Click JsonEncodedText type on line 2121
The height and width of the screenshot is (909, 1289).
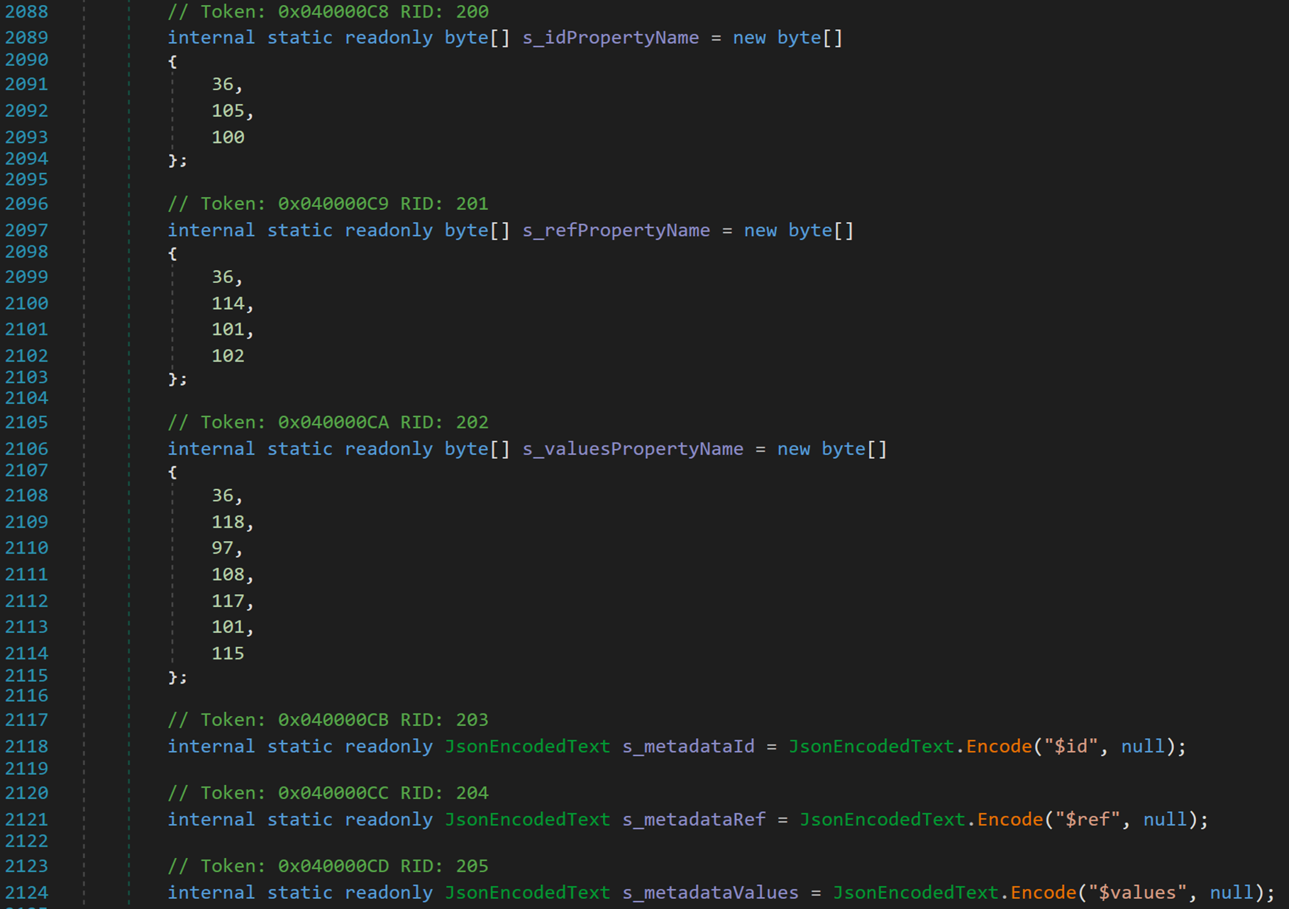[527, 820]
